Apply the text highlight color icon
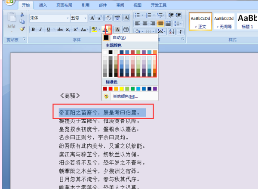Viewport: 258px width, 189px height. 94,30
